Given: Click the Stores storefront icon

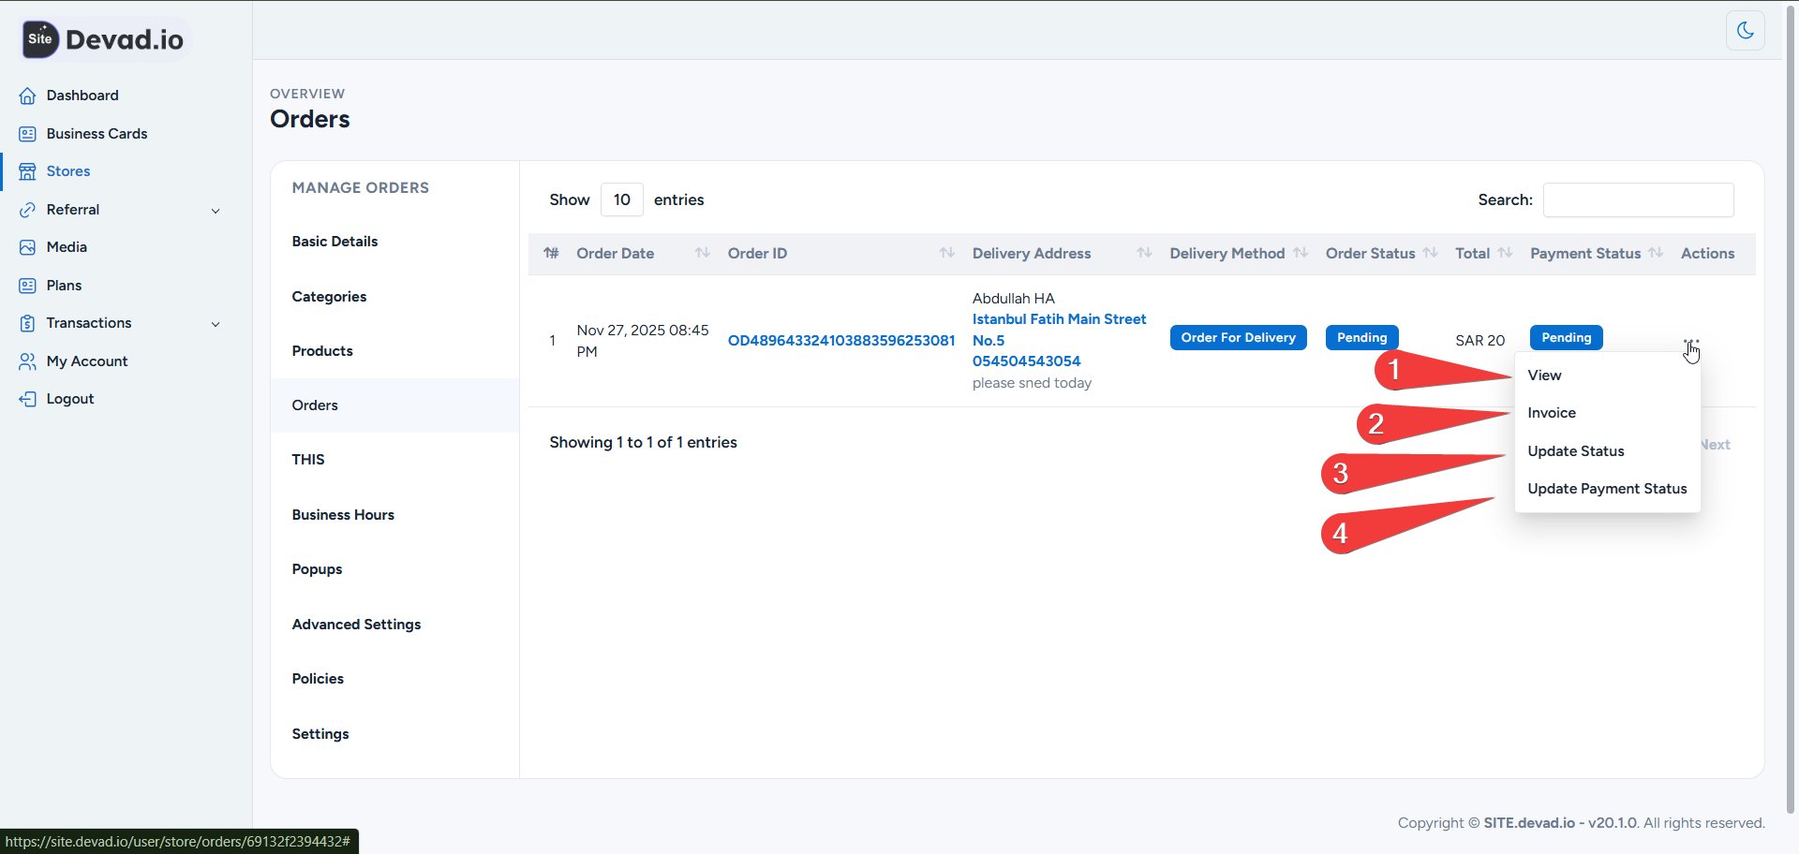Looking at the screenshot, I should (x=27, y=170).
